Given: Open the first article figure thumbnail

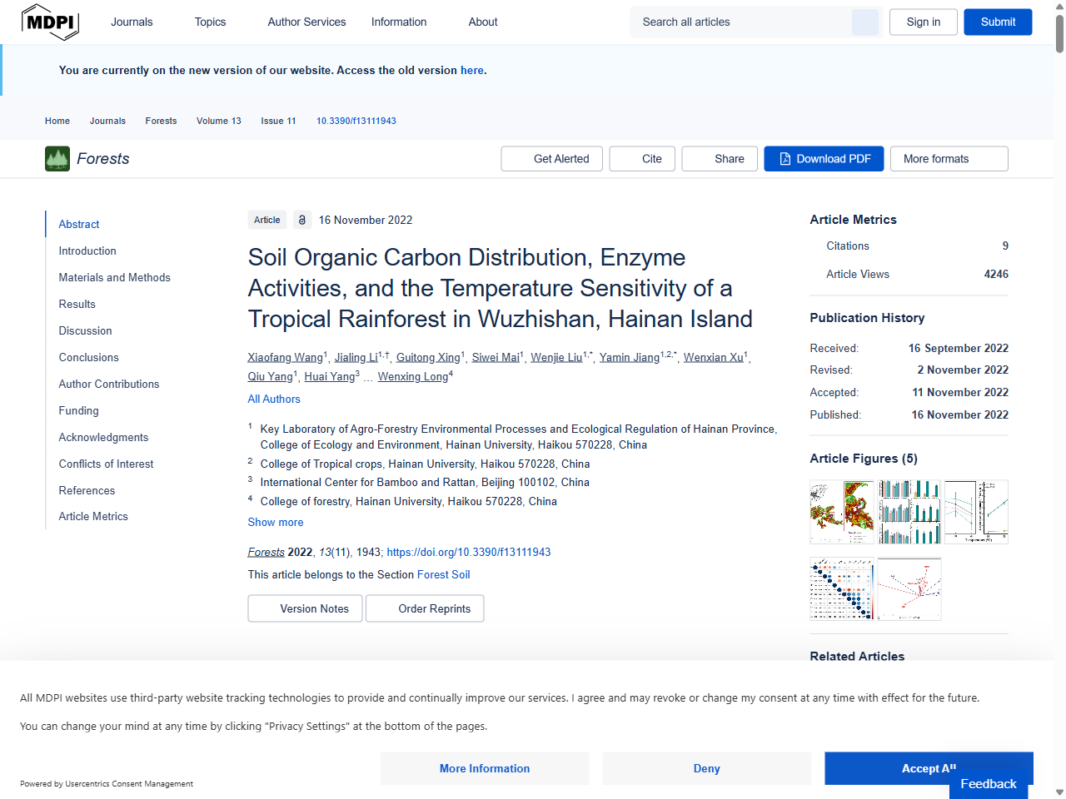Looking at the screenshot, I should [842, 511].
